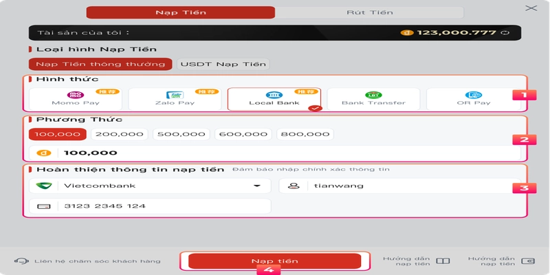The height and width of the screenshot is (275, 550).
Task: Select the 100,000 amount preset
Action: [58, 134]
